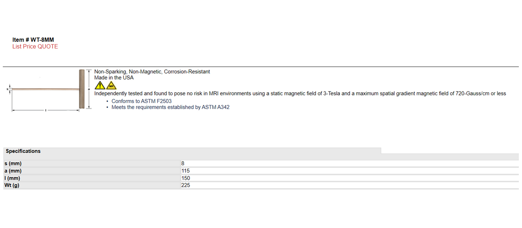
Task: Select the Item # WT-8MM heading
Action: point(33,40)
